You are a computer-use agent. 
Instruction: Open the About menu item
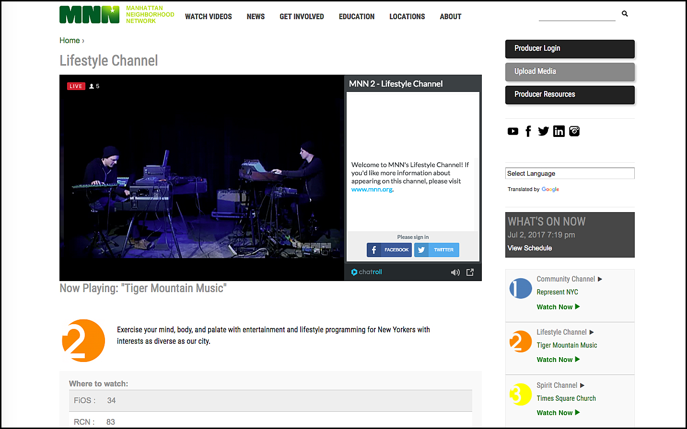click(x=451, y=16)
